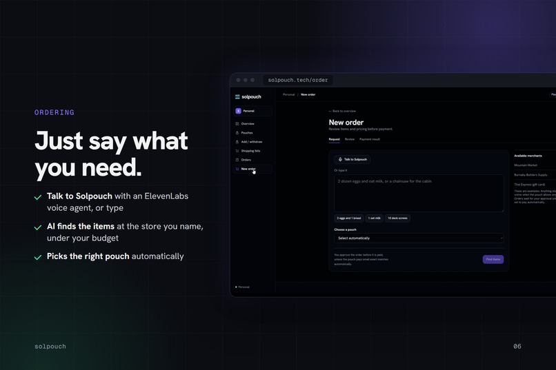The height and width of the screenshot is (370, 556).
Task: Click the Find items button
Action: 493,259
